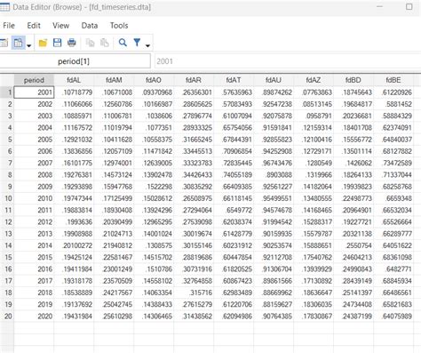Open the Tools menu
Screen dimensions: 421x353
(119, 26)
